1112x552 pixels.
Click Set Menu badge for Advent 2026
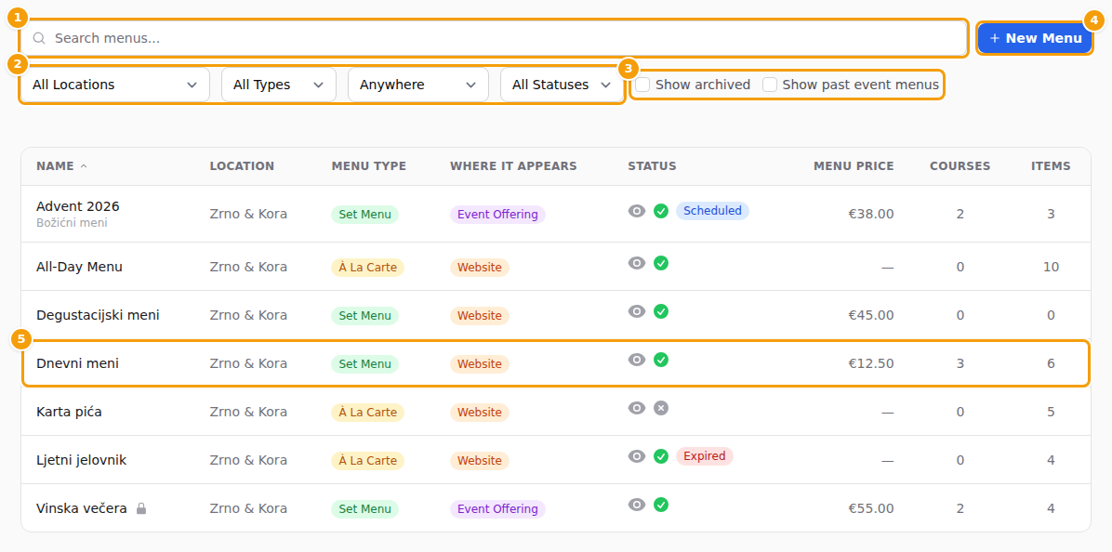[365, 214]
